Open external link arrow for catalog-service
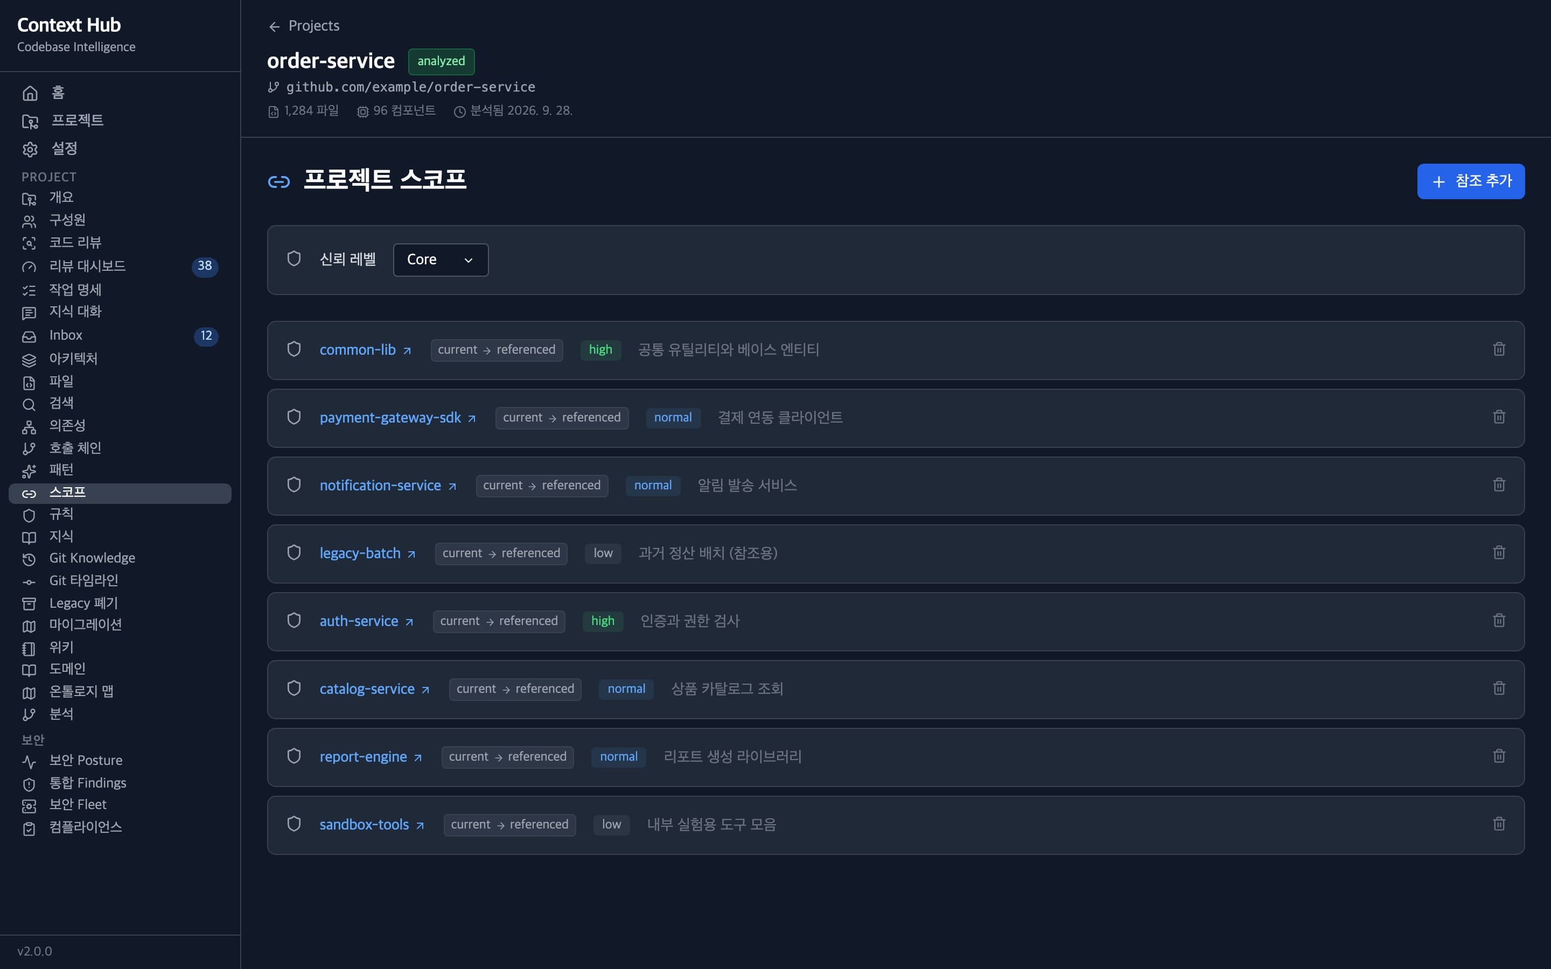 pyautogui.click(x=425, y=690)
